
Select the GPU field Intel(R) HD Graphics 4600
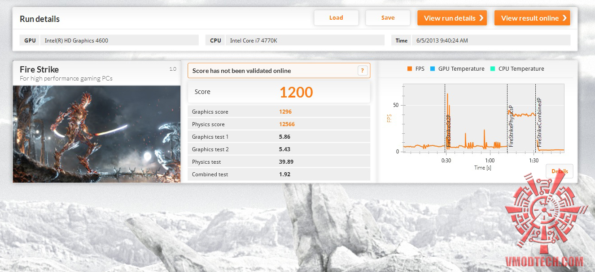pyautogui.click(x=119, y=40)
